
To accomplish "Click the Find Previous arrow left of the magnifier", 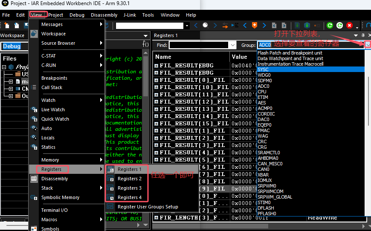I will 196,25.
